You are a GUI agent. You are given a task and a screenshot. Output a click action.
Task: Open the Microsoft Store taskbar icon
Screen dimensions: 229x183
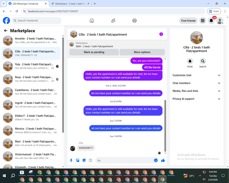[22, 172]
